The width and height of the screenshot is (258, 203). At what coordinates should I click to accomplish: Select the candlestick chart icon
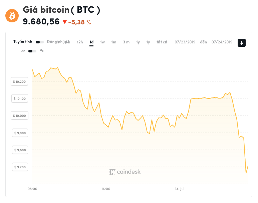(x=42, y=51)
